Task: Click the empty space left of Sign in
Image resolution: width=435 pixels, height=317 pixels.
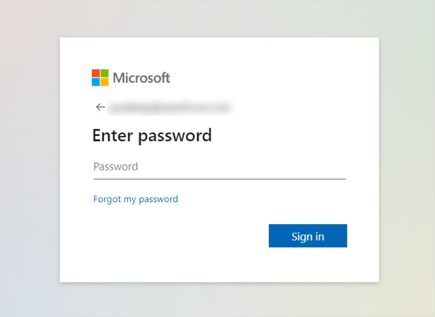Action: pyautogui.click(x=180, y=236)
